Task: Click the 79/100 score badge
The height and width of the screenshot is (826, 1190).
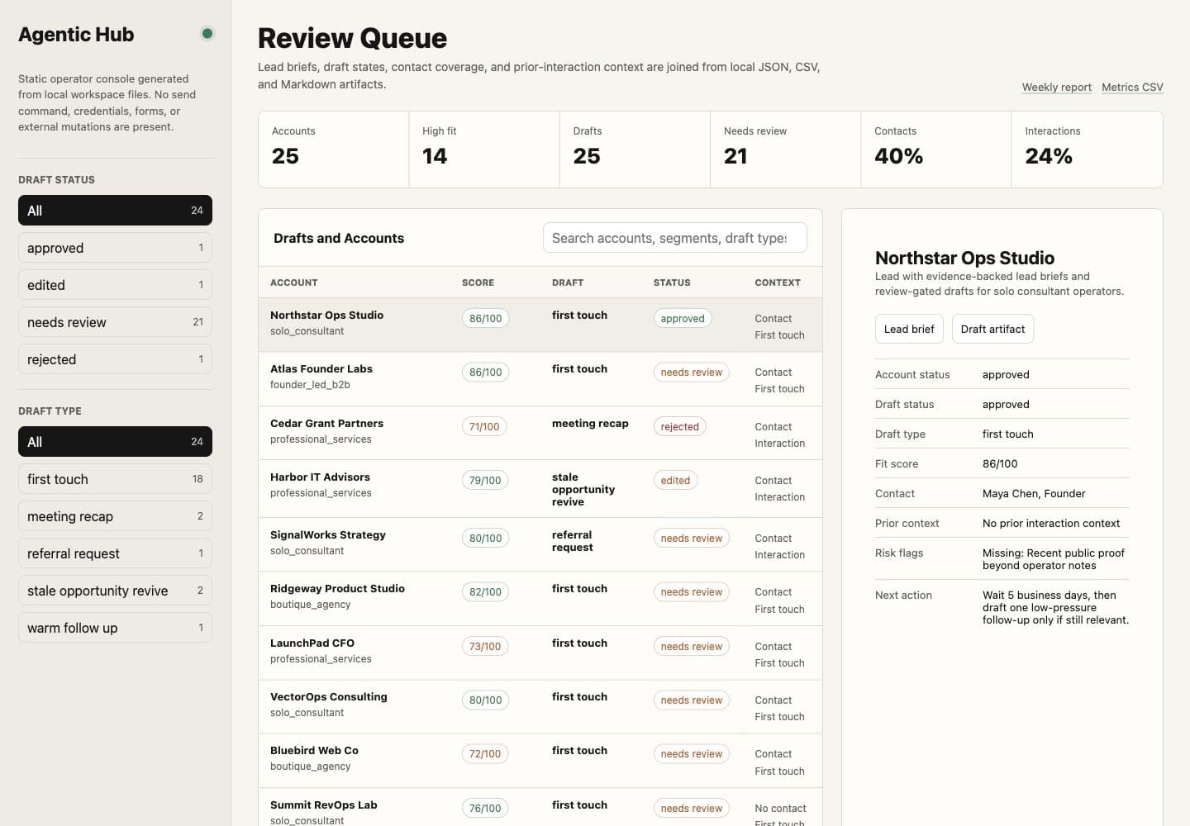Action: pyautogui.click(x=485, y=480)
